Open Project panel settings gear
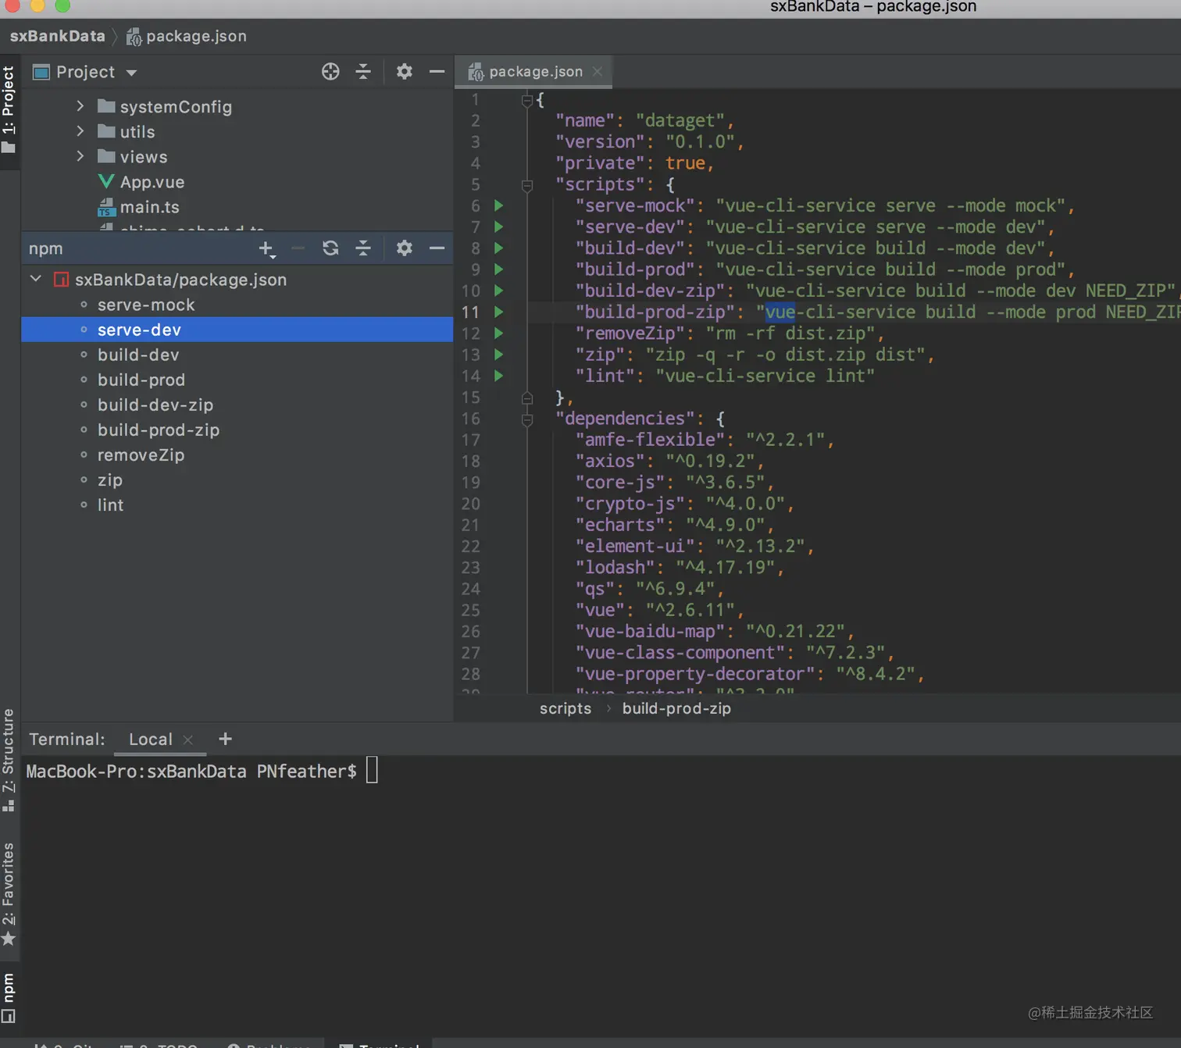The height and width of the screenshot is (1048, 1181). 404,72
